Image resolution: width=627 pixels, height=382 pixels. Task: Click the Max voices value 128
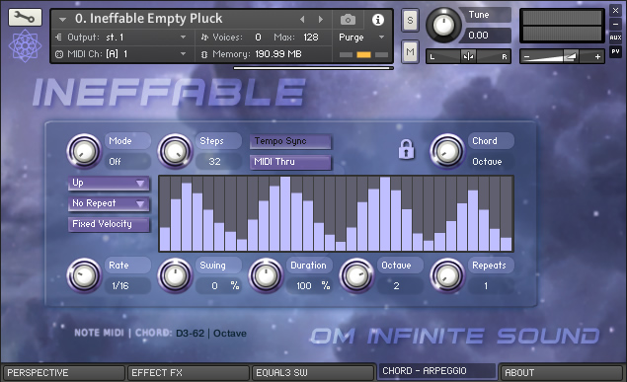click(x=311, y=38)
